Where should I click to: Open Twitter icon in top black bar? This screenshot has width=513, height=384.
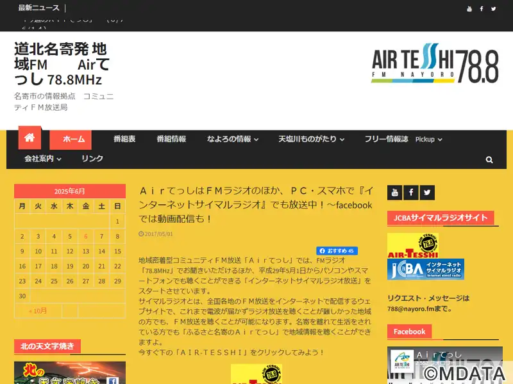click(x=493, y=9)
